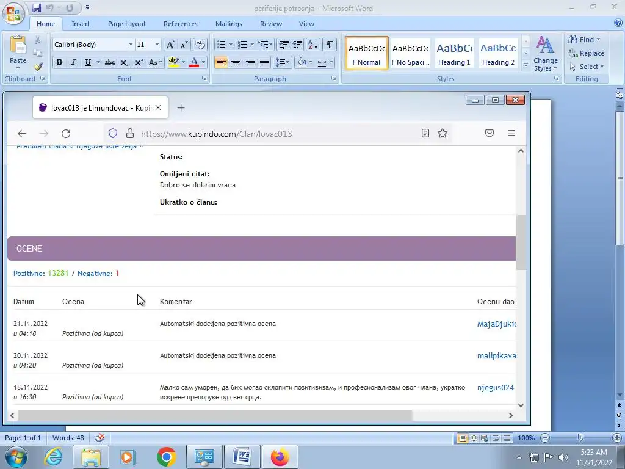Click Replace in the Editing group

tap(587, 53)
